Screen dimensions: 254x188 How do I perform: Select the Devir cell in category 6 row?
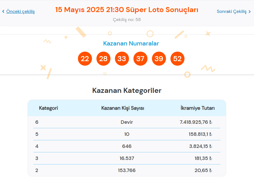click(127, 122)
